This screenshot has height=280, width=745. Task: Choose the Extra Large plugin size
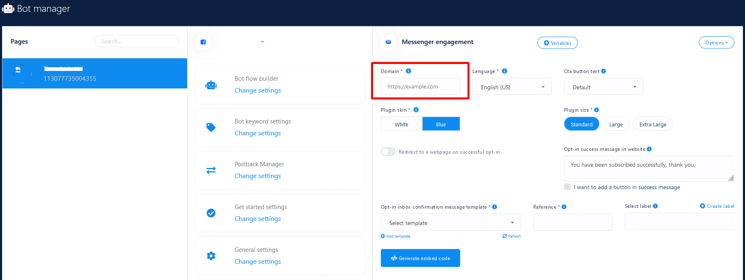click(x=653, y=124)
